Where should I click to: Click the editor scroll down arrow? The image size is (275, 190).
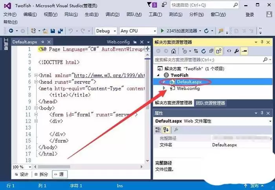(x=147, y=161)
